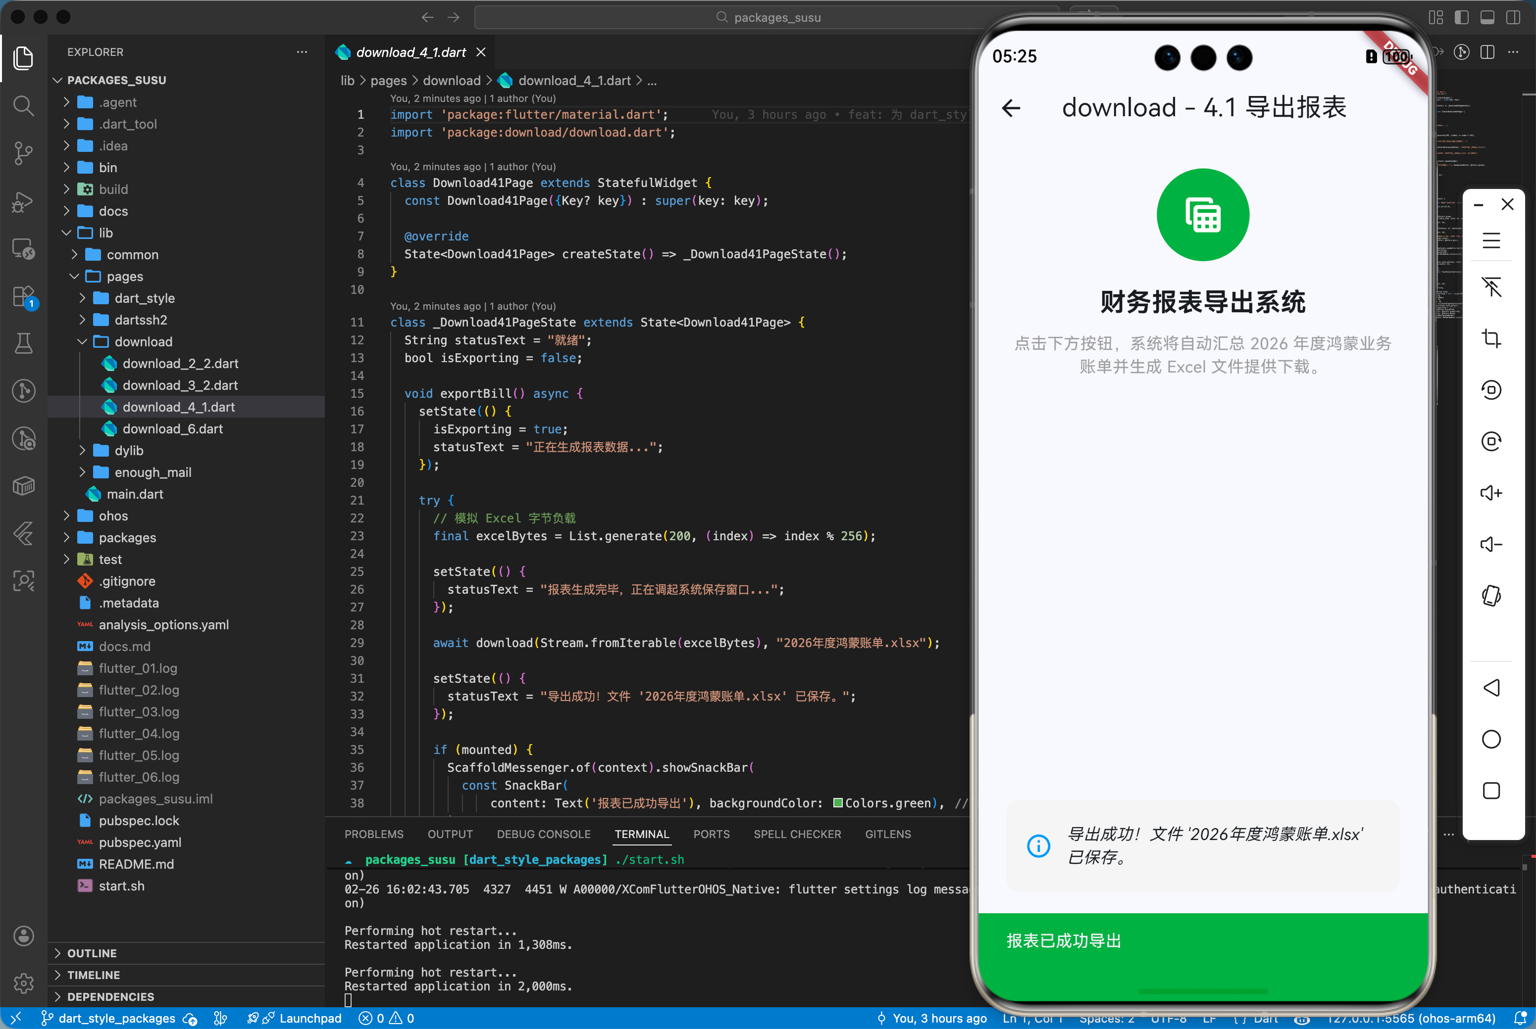
Task: Collapse the download folder
Action: click(x=143, y=342)
